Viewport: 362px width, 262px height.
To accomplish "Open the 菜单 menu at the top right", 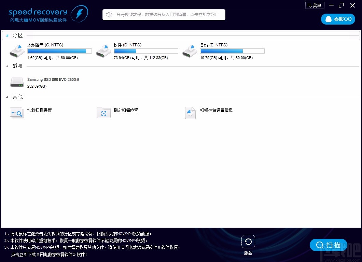I will point(314,5).
